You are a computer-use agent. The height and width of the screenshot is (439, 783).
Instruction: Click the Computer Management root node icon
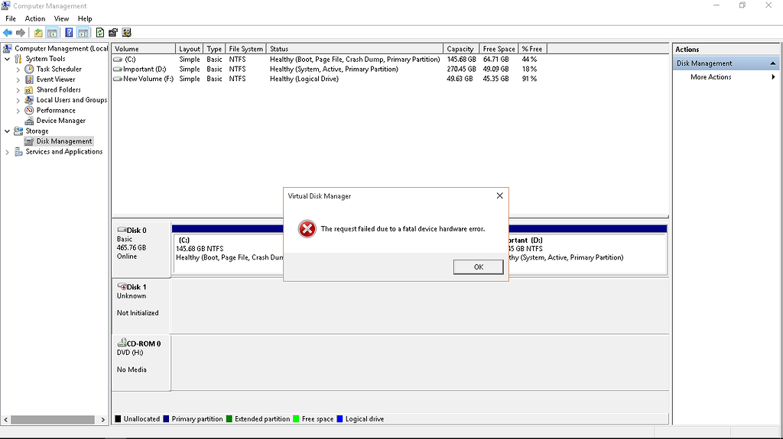point(7,48)
